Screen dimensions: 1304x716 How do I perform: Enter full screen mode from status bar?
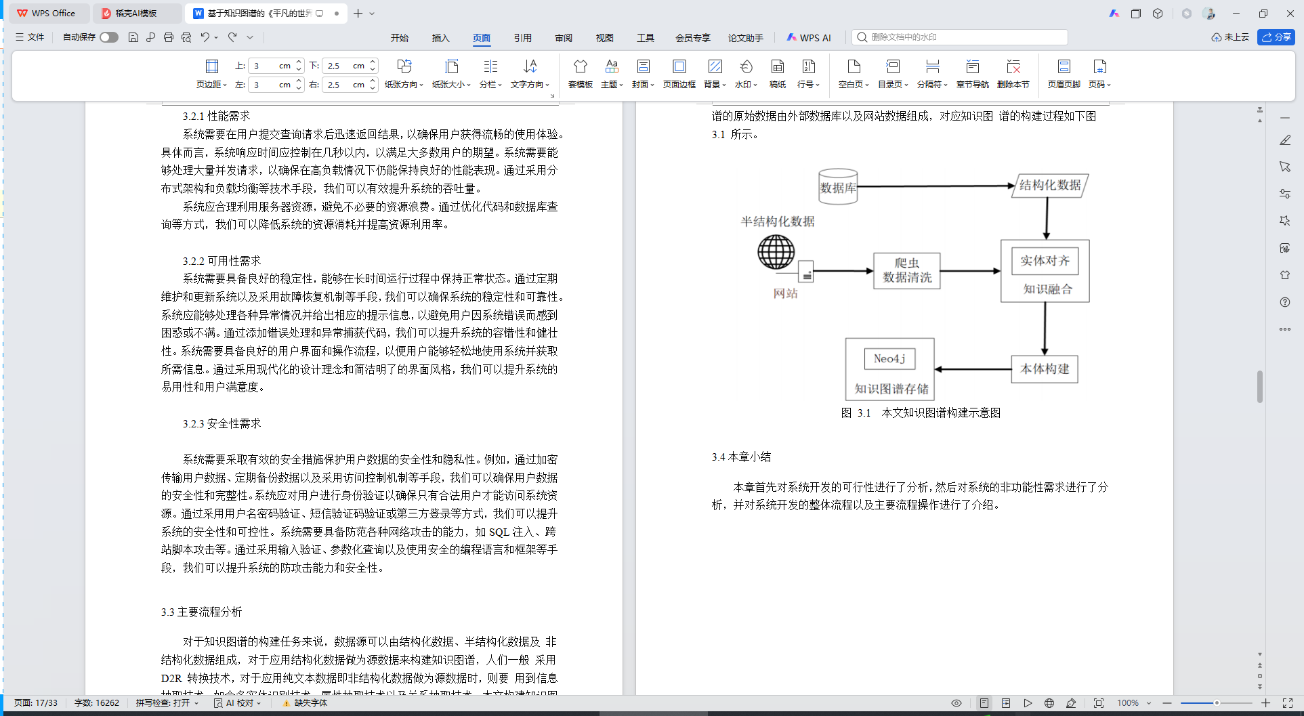pos(1288,703)
